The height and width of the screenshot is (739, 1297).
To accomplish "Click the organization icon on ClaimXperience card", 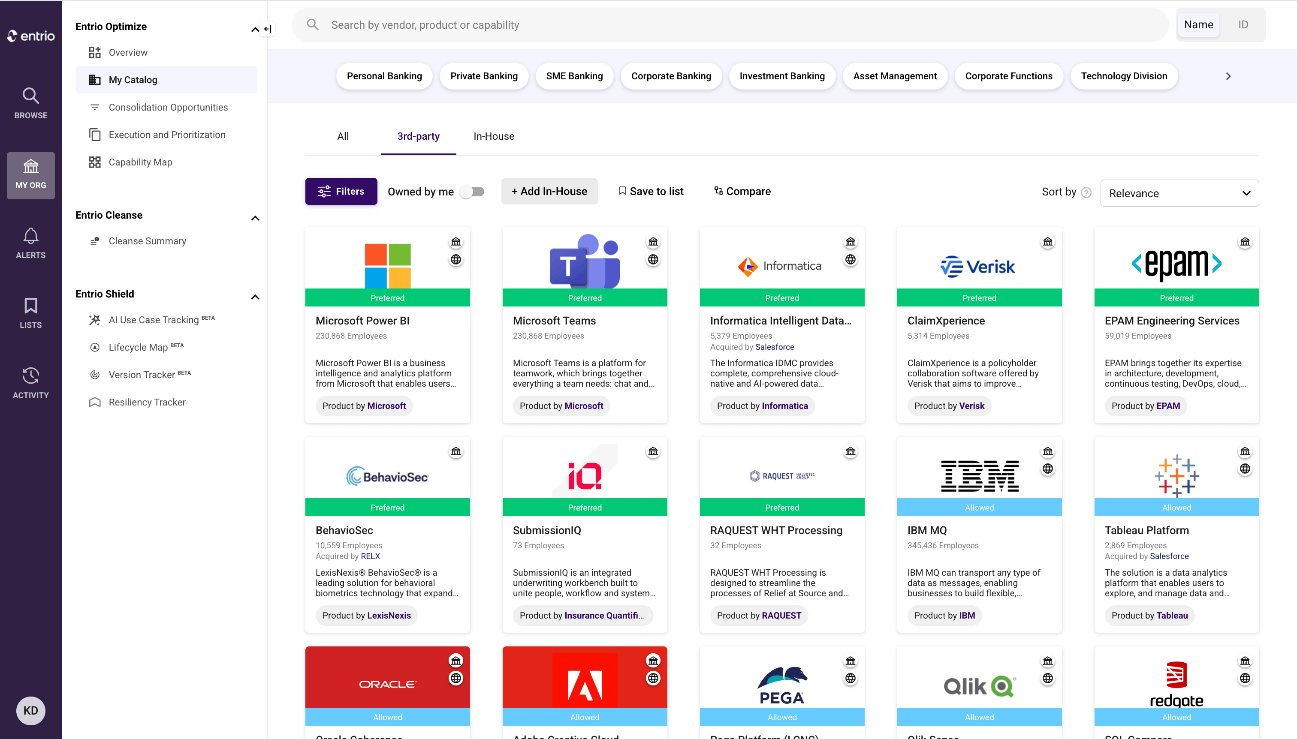I will (1047, 242).
